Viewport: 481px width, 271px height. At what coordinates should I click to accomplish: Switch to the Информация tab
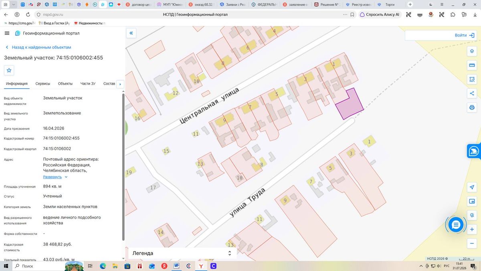click(x=17, y=84)
